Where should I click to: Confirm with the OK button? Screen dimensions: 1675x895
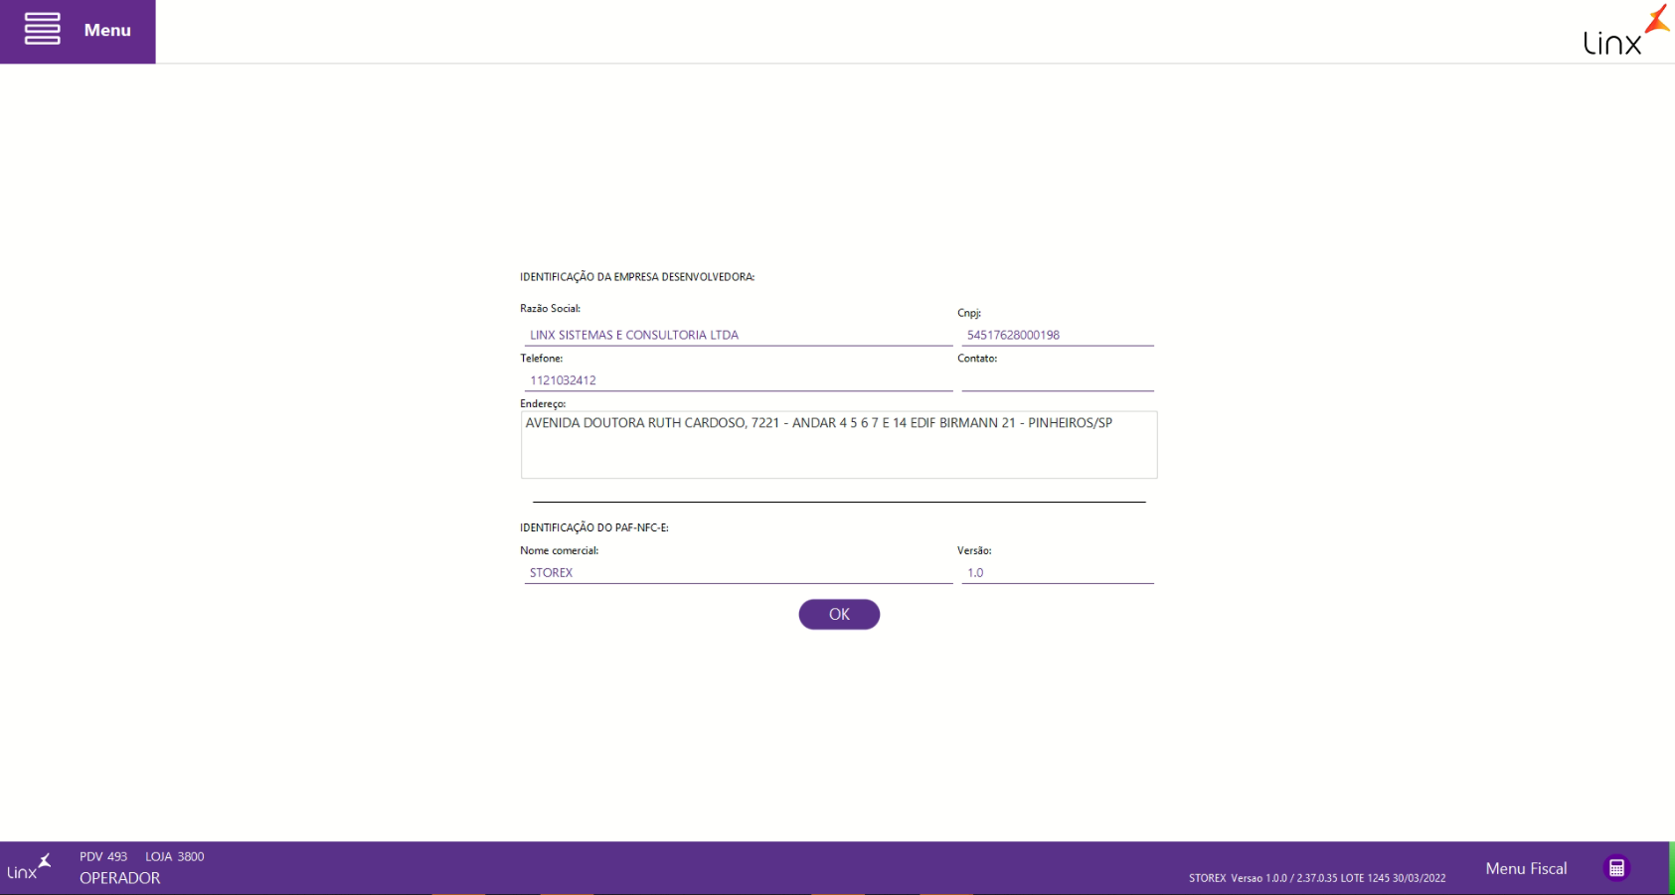coord(839,614)
